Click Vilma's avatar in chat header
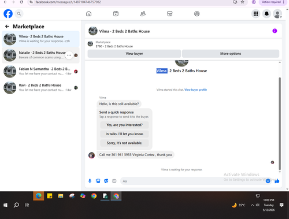Screen dimensions: 289x219 pyautogui.click(x=93, y=31)
